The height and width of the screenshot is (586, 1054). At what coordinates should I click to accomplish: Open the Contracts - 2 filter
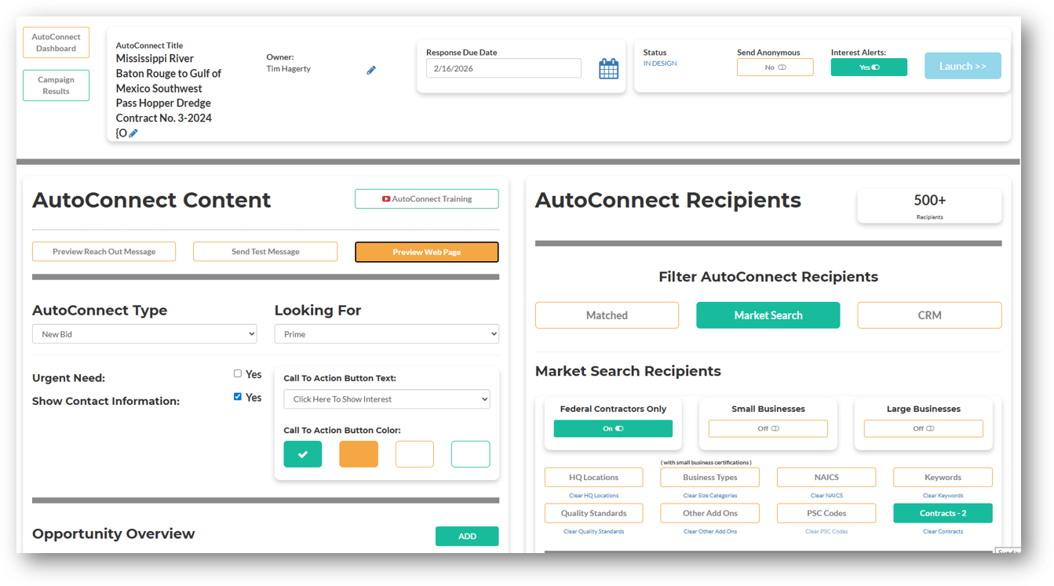click(x=943, y=512)
